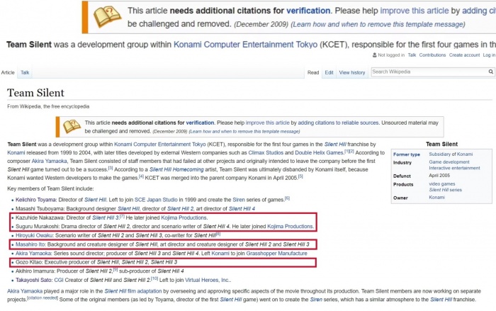The width and height of the screenshot is (496, 311).
Task: Click improve this article in zoomed banner
Action: 415,11
